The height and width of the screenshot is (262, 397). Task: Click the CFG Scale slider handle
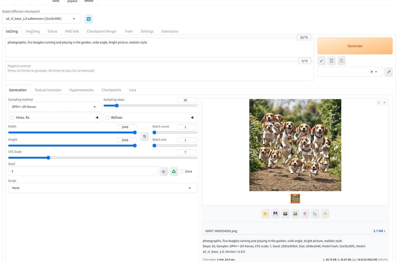tap(48, 158)
